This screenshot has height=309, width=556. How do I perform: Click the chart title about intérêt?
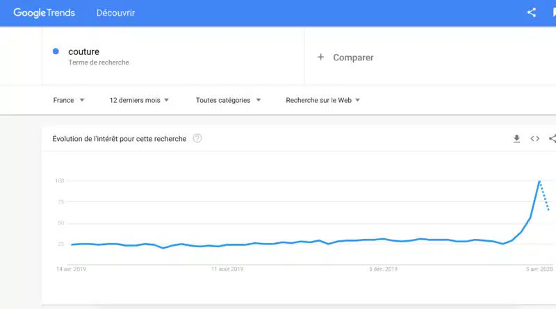click(x=119, y=139)
